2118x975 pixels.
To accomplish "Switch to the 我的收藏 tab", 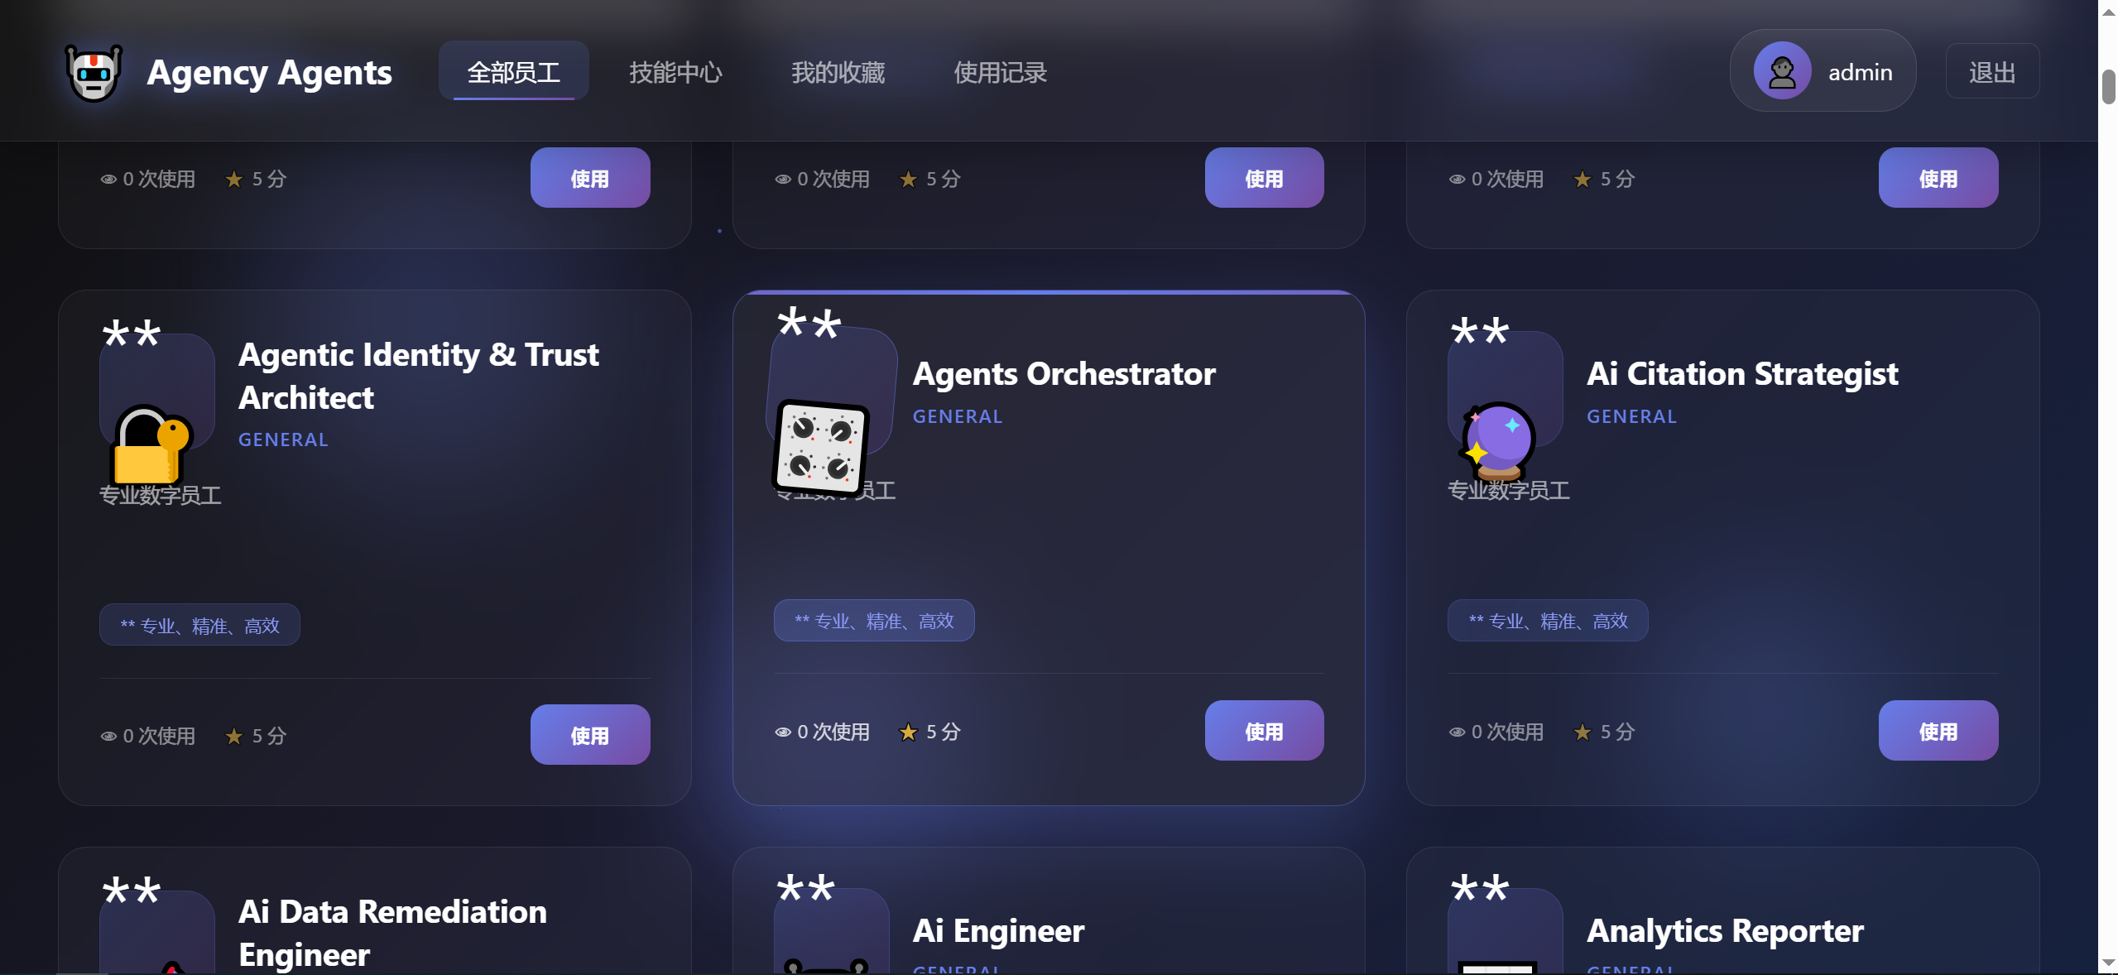I will 838,72.
